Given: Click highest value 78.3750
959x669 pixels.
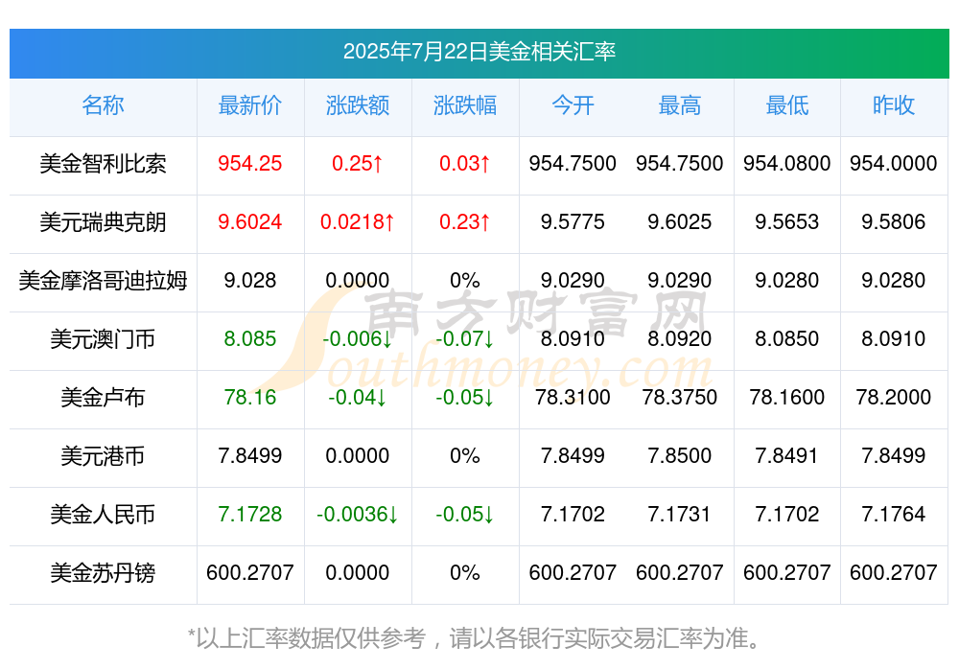Looking at the screenshot, I should (x=680, y=398).
